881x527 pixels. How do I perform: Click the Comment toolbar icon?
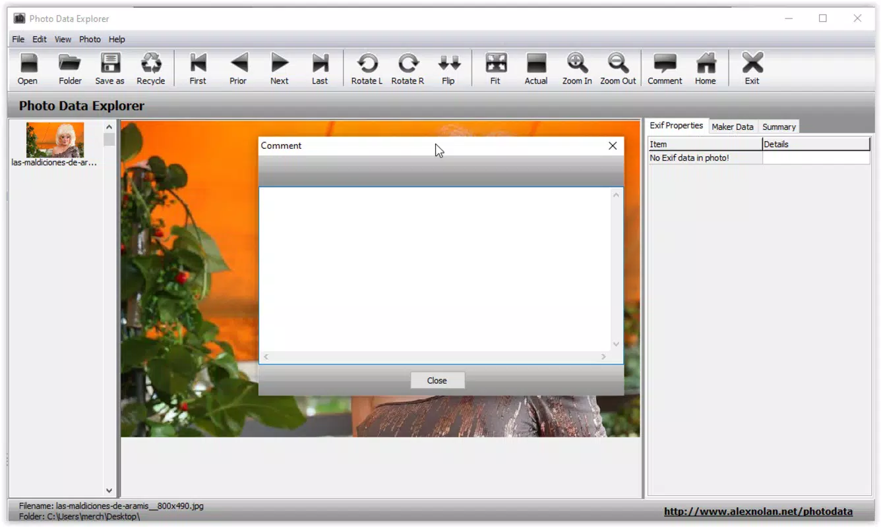point(665,69)
